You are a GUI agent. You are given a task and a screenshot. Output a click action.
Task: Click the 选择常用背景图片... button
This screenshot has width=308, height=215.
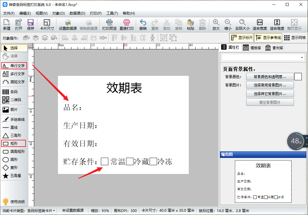click(x=270, y=85)
